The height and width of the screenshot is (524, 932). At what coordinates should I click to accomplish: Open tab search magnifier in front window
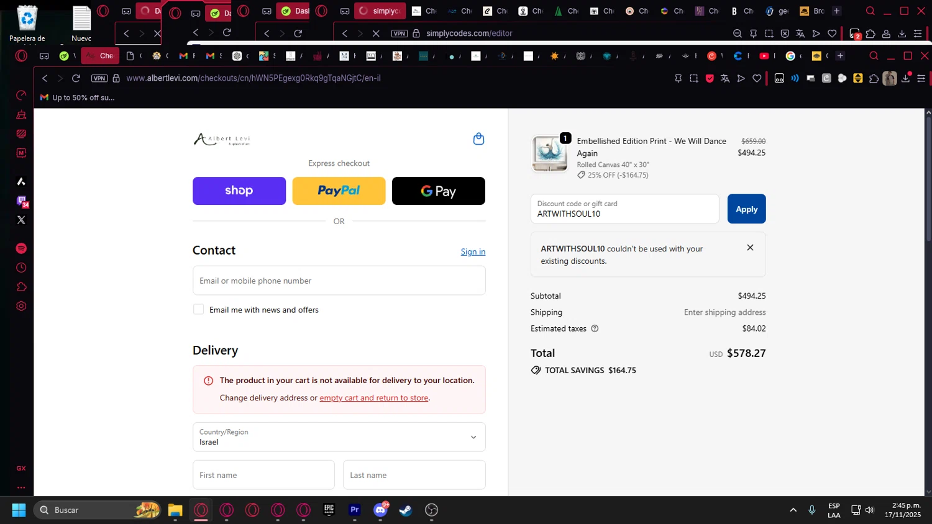click(x=874, y=56)
